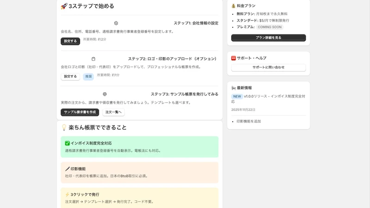Click the ステップ3: サンプル帳票を発行してみる heading
The image size is (370, 208).
point(185,94)
